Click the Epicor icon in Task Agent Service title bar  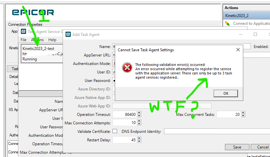point(23,32)
